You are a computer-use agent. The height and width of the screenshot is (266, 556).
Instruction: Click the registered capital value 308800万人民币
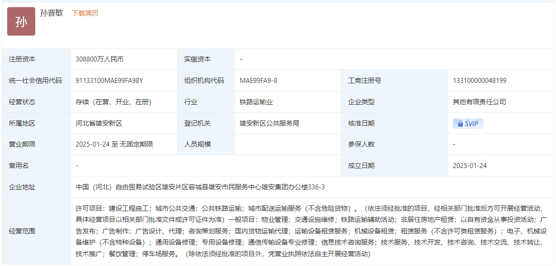click(x=100, y=59)
